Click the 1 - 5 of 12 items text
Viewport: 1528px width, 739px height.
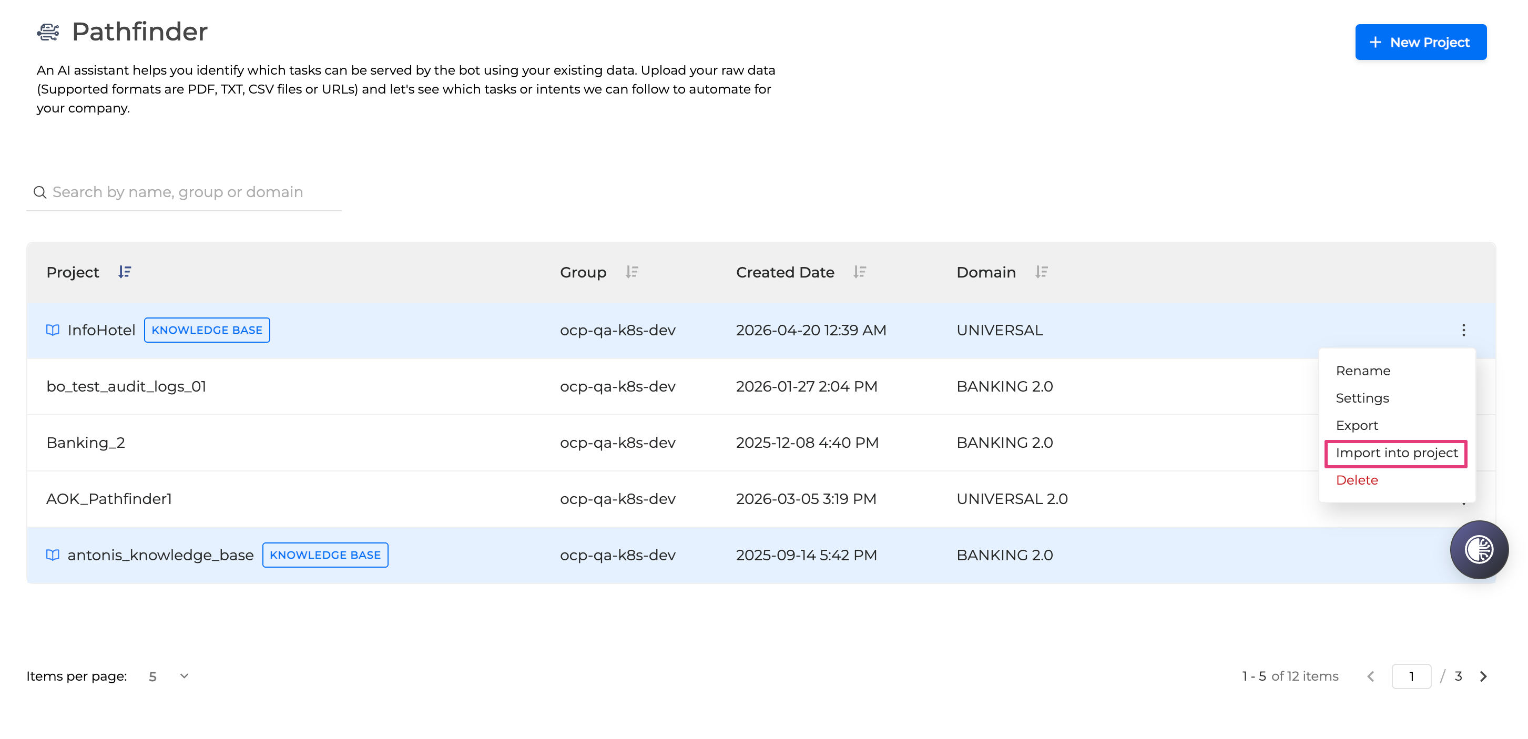tap(1290, 677)
